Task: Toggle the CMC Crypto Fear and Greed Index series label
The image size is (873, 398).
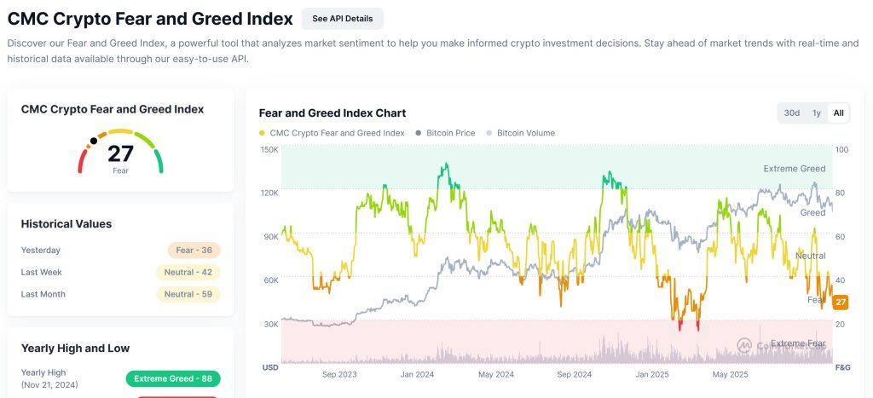Action: click(337, 133)
